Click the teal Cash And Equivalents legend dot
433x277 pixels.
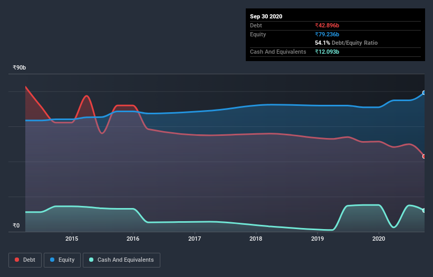pyautogui.click(x=91, y=260)
